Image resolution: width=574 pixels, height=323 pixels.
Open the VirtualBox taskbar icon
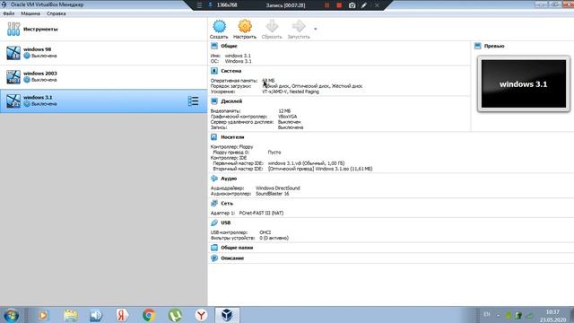227,315
